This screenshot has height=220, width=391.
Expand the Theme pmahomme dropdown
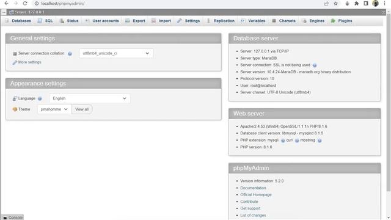tap(54, 109)
